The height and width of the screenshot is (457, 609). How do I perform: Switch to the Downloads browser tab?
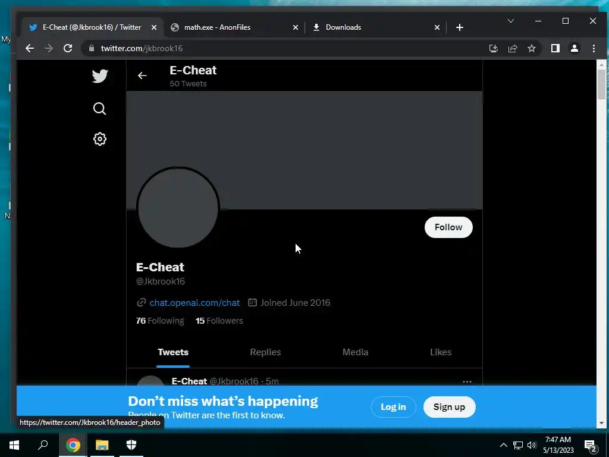click(375, 27)
